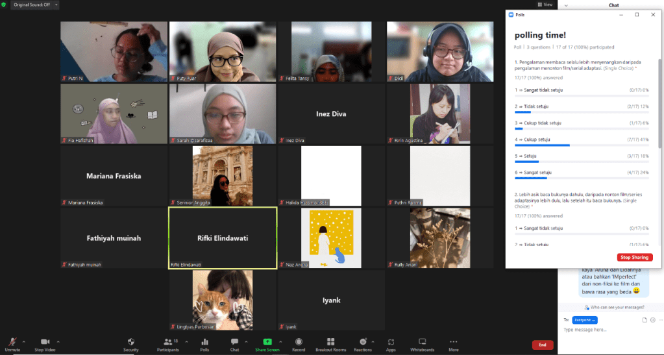Open the Whiteboards icon

click(422, 341)
